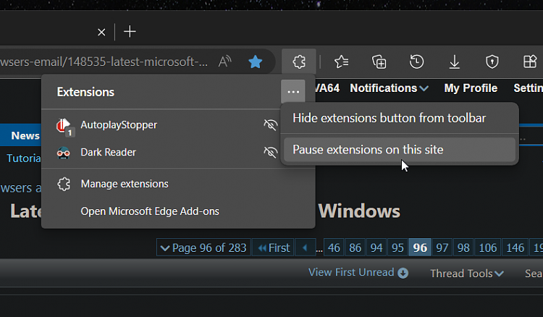Jump to page 97

tap(442, 248)
